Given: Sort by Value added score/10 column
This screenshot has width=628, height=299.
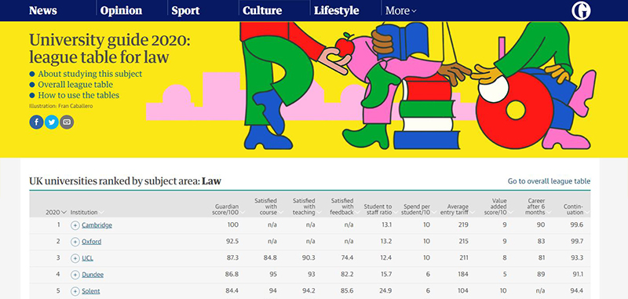Looking at the screenshot, I should (x=499, y=206).
